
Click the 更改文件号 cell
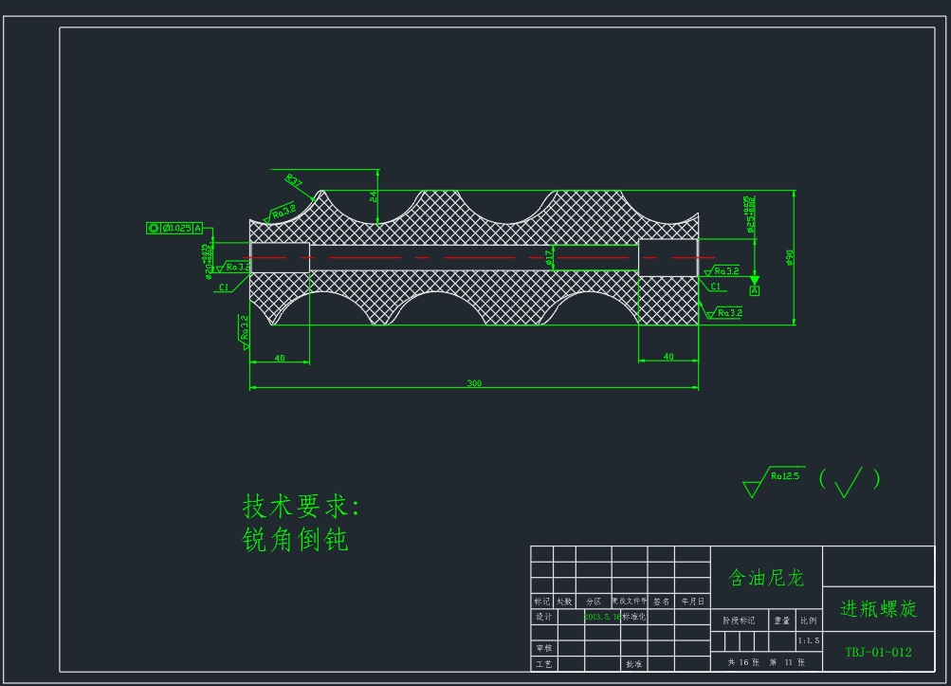coord(630,601)
